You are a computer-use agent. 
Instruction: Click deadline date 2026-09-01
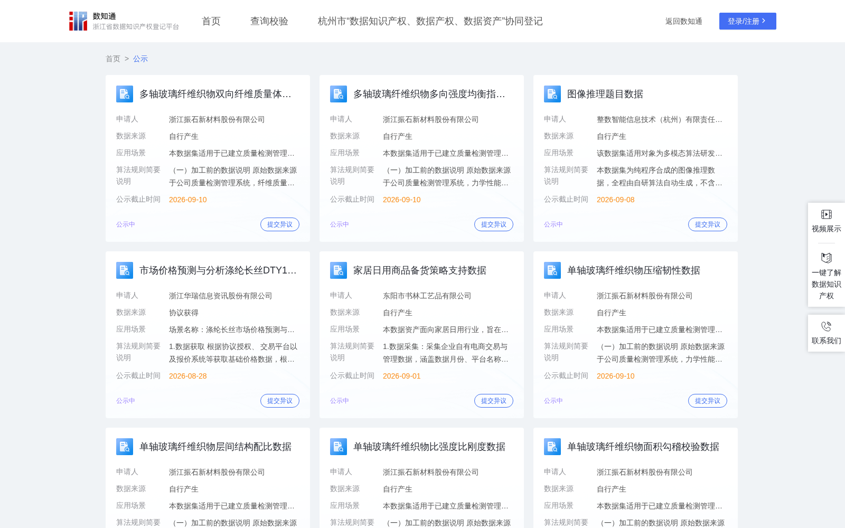(x=402, y=376)
